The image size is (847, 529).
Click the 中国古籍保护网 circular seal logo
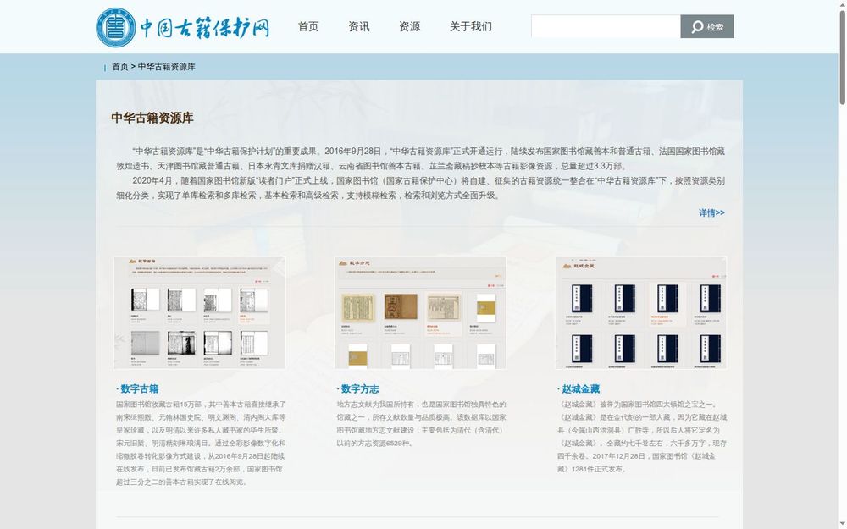pyautogui.click(x=115, y=26)
